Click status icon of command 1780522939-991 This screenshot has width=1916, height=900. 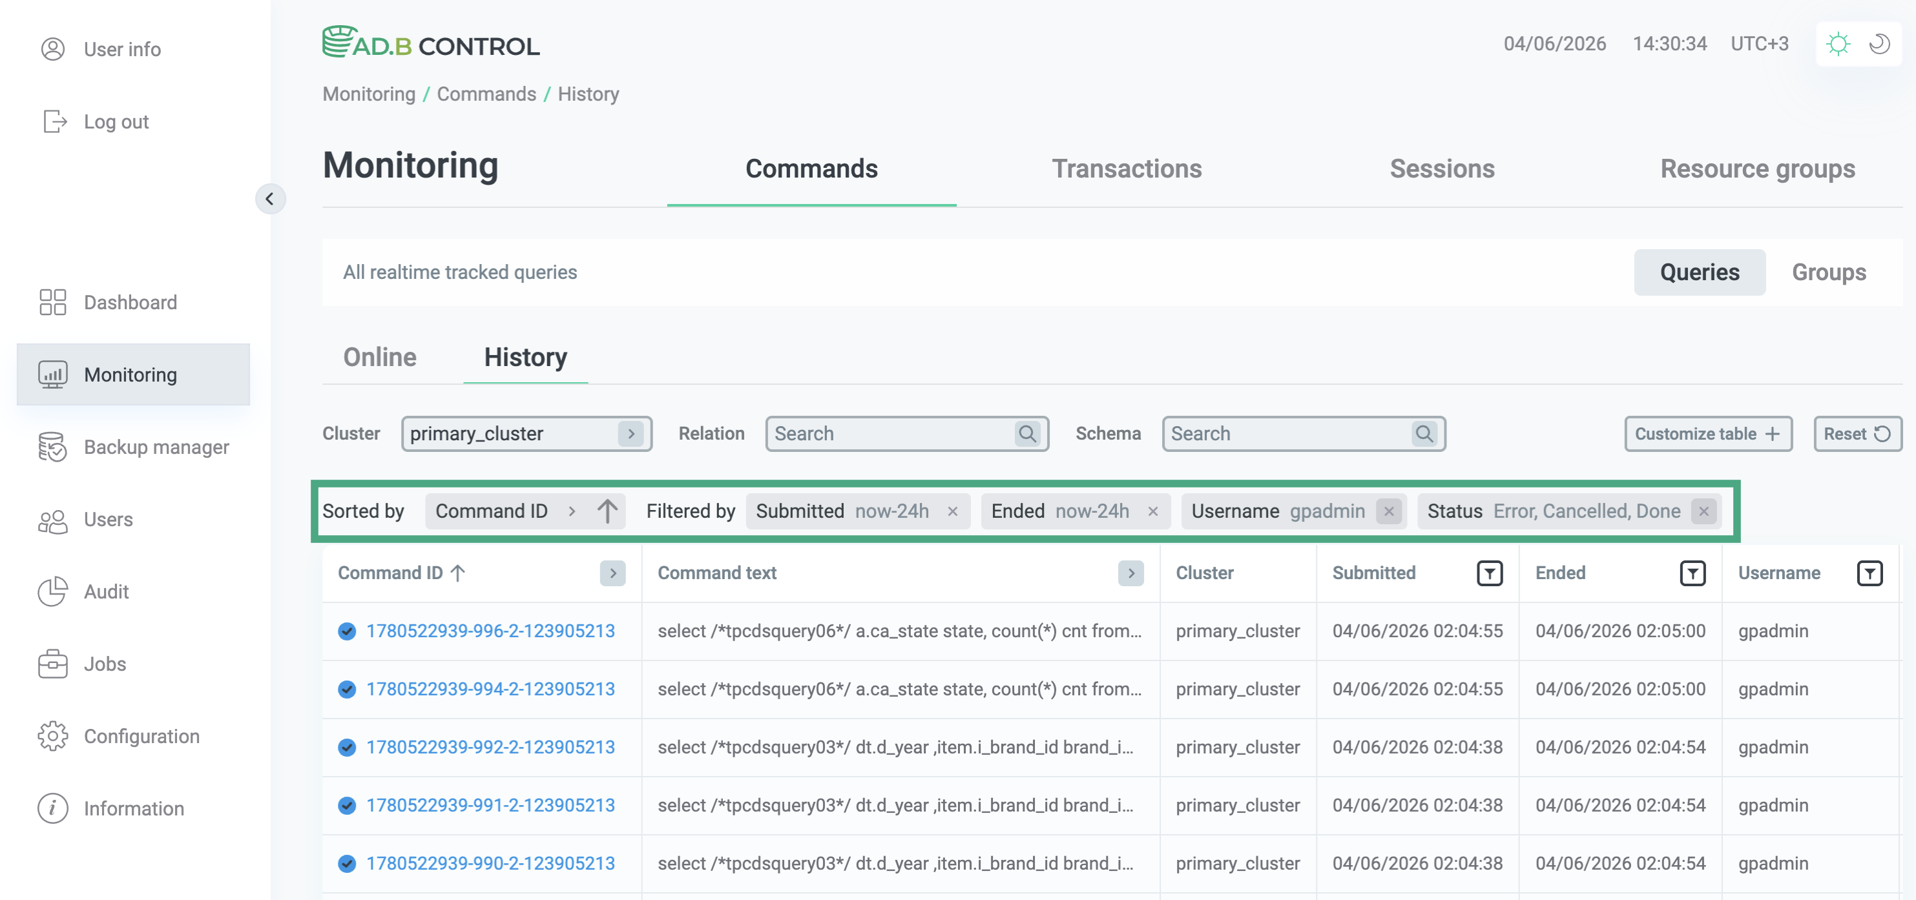[347, 804]
